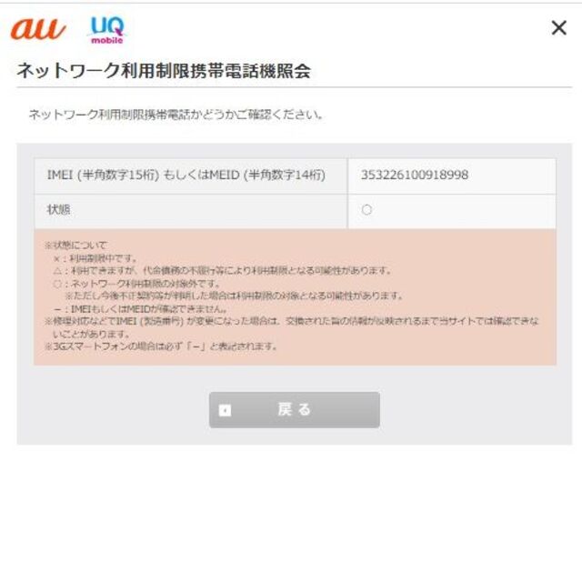Click the △ legend line about 代金債務
582x582 pixels.
[x=222, y=271]
